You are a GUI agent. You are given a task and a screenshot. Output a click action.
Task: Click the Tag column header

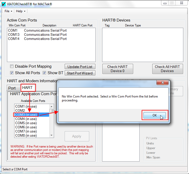coord(107,25)
